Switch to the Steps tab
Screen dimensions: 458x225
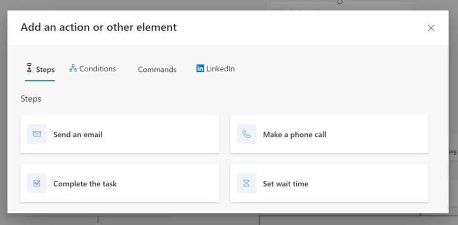click(x=40, y=69)
